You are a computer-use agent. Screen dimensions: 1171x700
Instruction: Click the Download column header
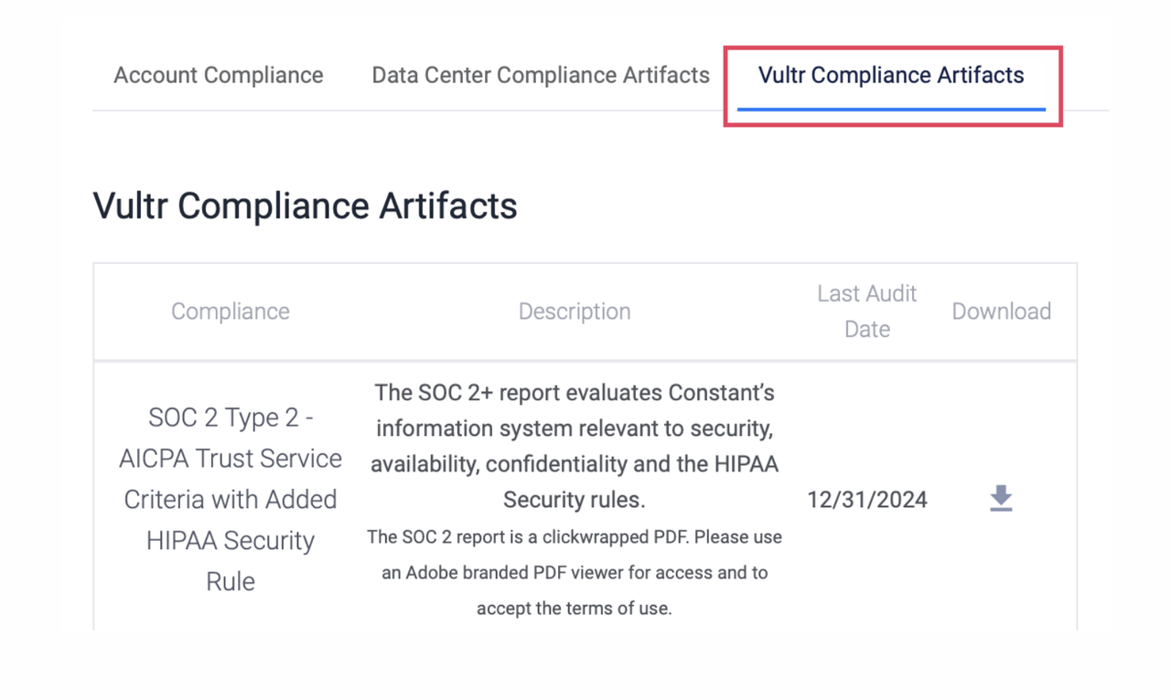(1001, 311)
